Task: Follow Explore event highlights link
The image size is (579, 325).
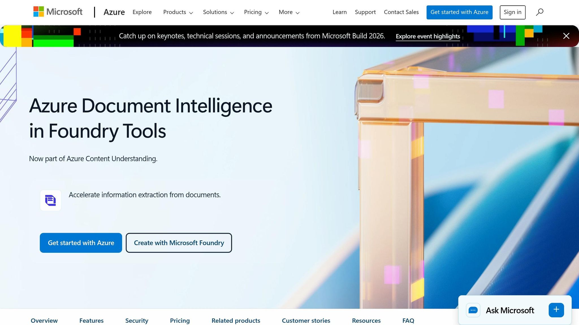Action: 428,36
